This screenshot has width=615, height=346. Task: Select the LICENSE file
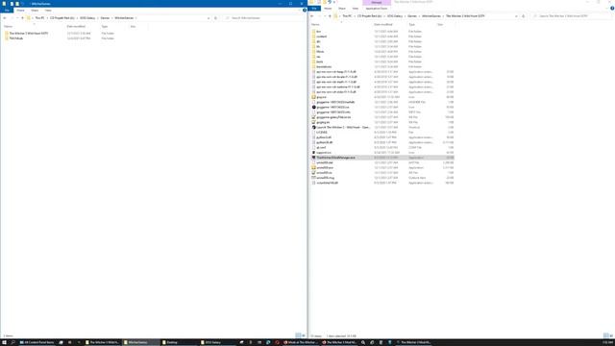point(322,133)
